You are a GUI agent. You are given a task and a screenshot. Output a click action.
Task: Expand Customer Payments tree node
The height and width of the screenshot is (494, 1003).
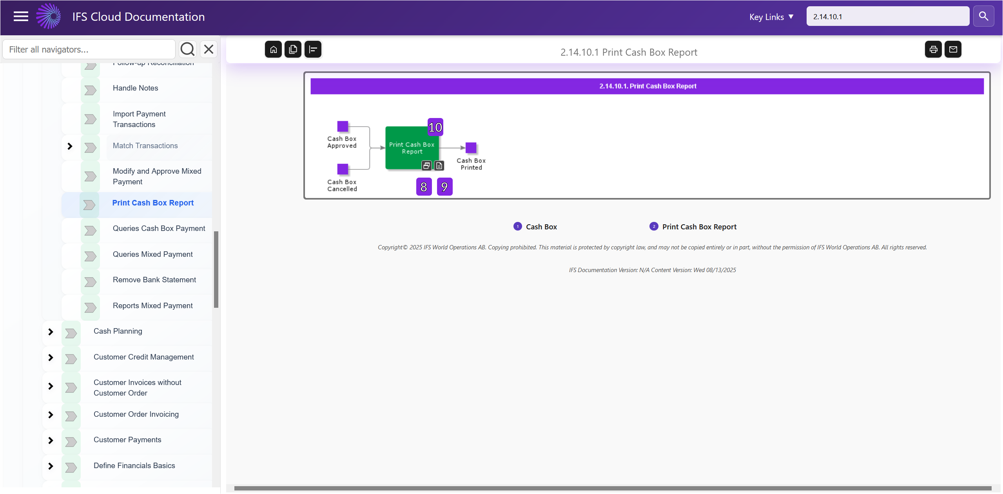(51, 440)
